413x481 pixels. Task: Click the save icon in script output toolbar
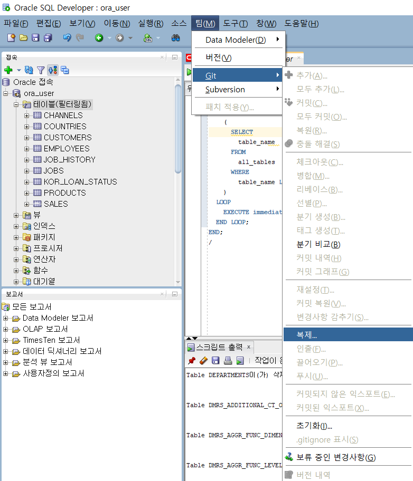coord(215,360)
